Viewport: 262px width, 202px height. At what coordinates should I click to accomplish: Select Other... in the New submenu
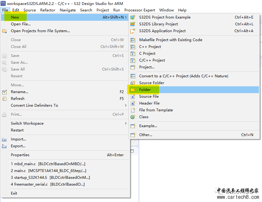coord(194,135)
